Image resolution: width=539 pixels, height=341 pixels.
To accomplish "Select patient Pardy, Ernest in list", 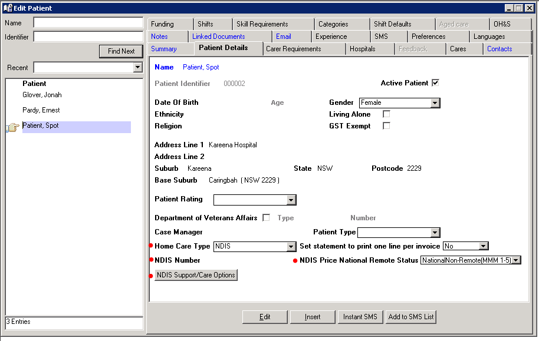I will [x=41, y=110].
